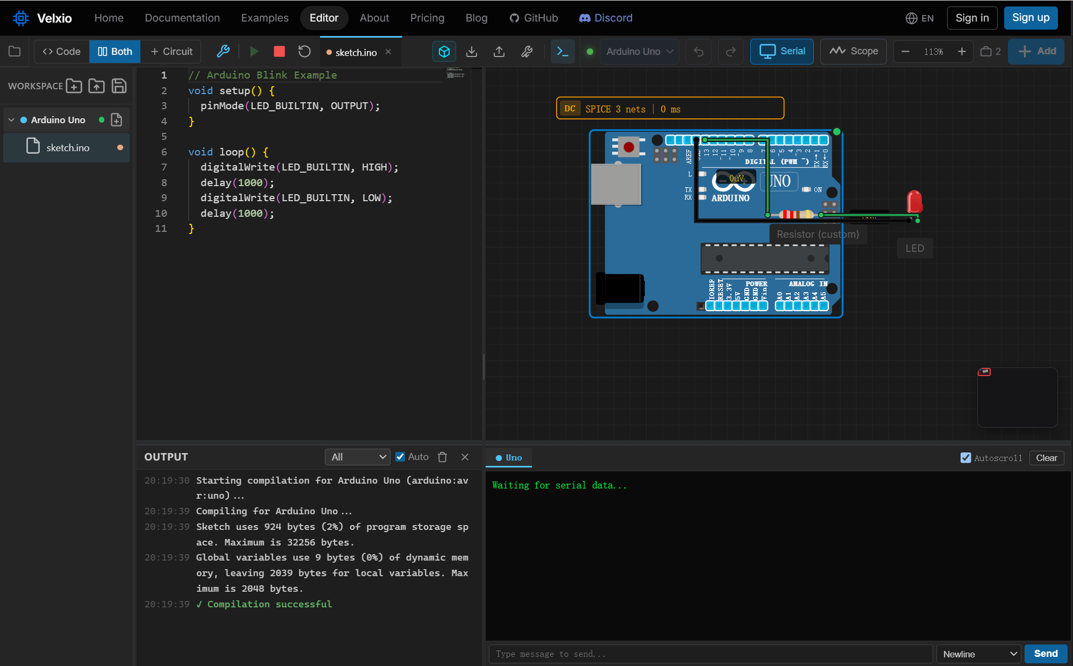Image resolution: width=1073 pixels, height=666 pixels.
Task: Toggle the Autoscroll checkbox in the serial panel
Action: tap(965, 458)
